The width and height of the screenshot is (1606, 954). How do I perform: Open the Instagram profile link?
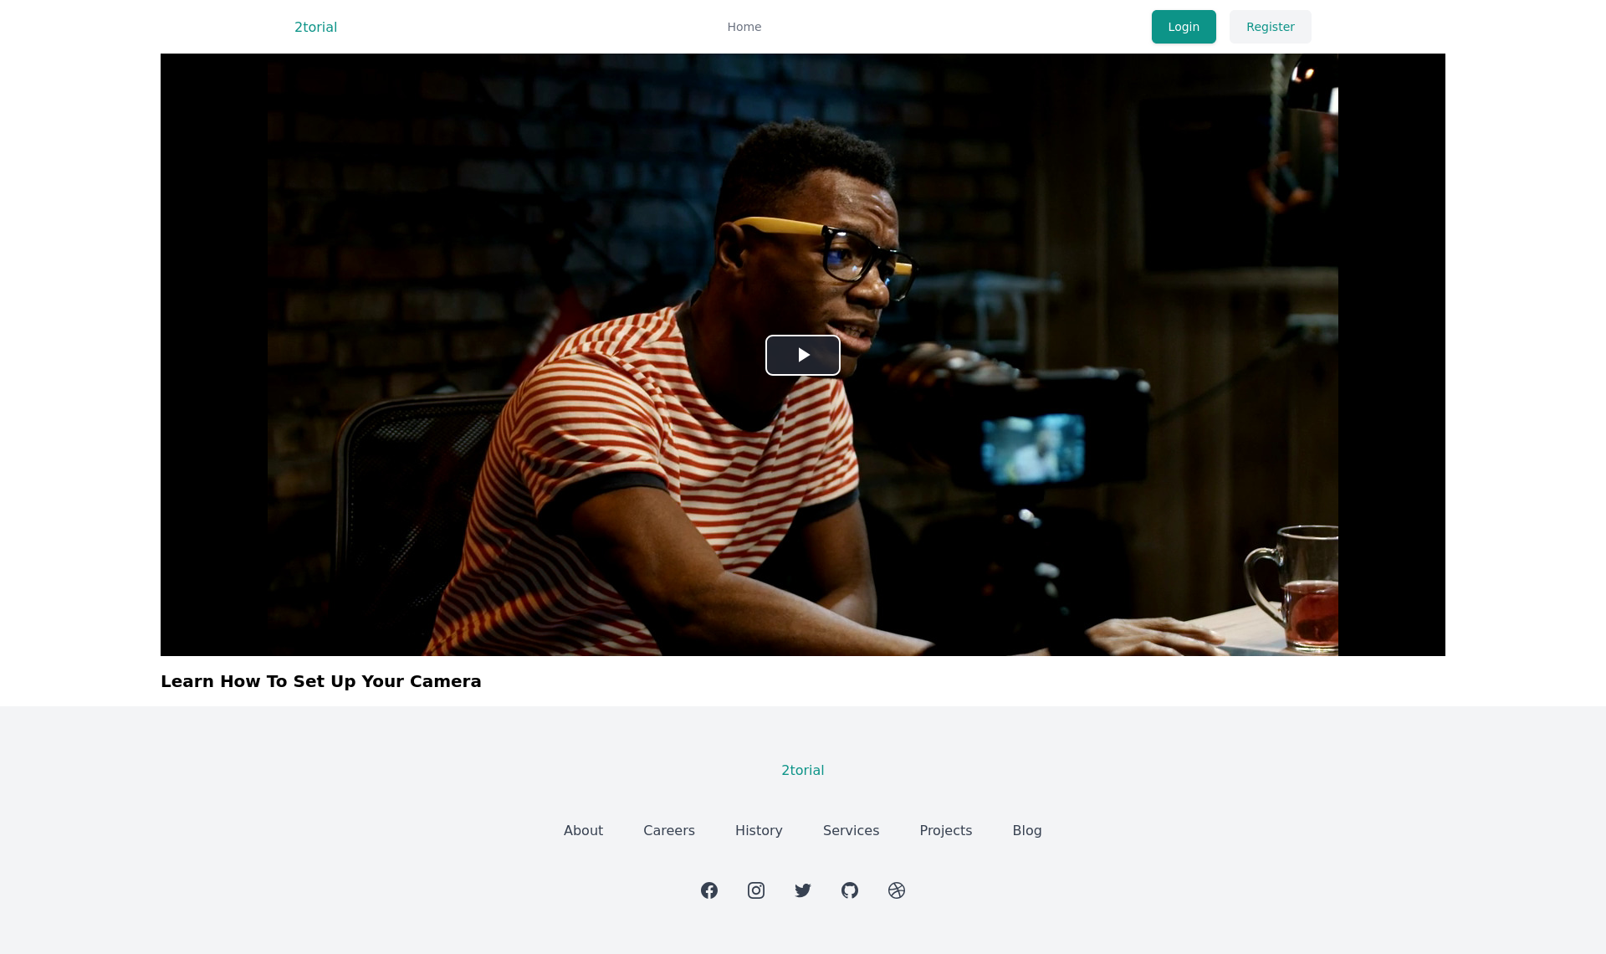pos(756,890)
